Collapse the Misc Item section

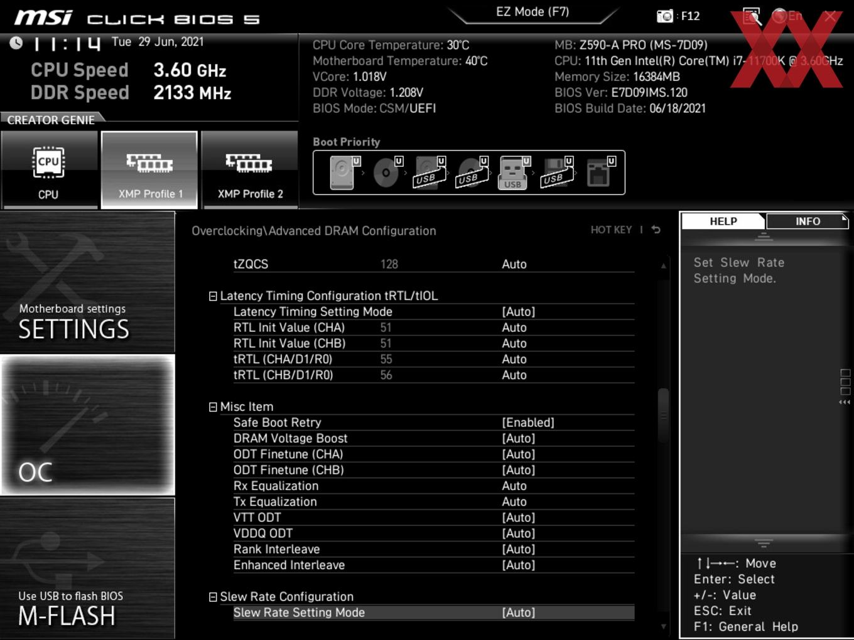(213, 407)
